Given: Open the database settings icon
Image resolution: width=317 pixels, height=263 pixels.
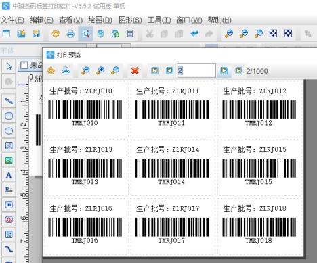Looking at the screenshot, I should click(x=100, y=34).
